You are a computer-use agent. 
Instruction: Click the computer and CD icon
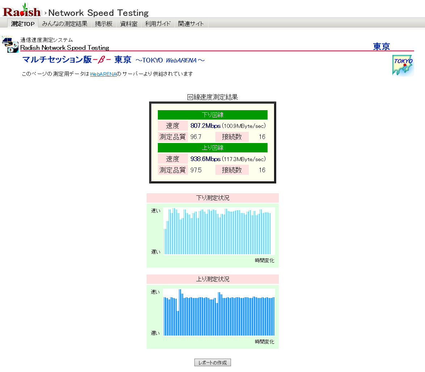(x=10, y=44)
